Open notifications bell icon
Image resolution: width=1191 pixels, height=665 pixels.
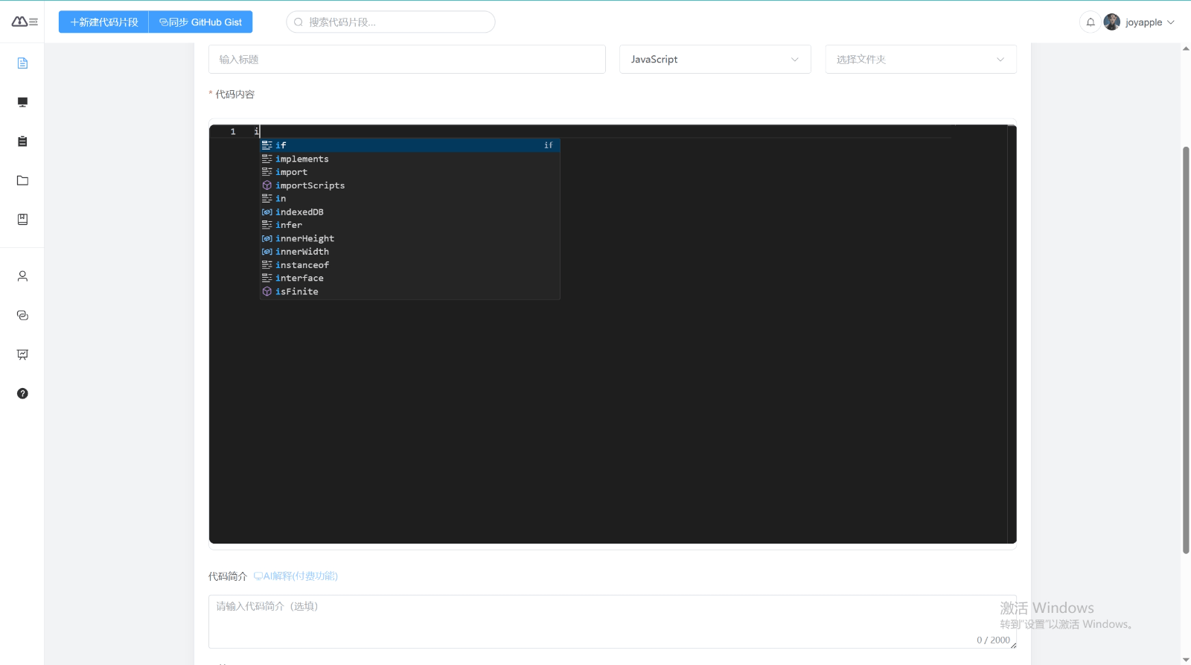[1091, 22]
